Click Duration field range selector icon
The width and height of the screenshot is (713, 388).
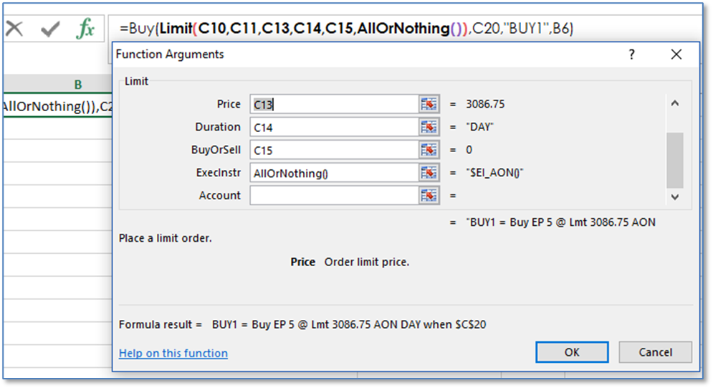tap(429, 127)
